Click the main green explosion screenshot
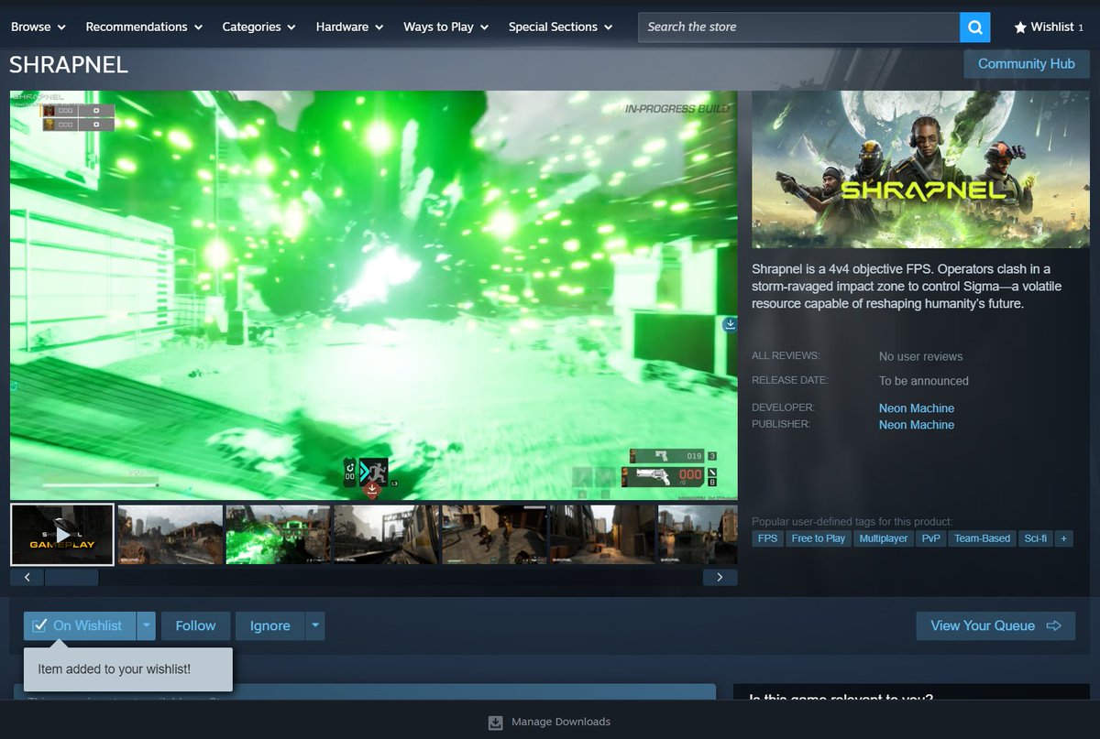 pyautogui.click(x=373, y=295)
